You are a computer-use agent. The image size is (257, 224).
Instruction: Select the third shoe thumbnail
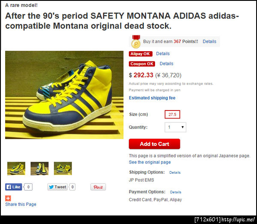(63, 168)
